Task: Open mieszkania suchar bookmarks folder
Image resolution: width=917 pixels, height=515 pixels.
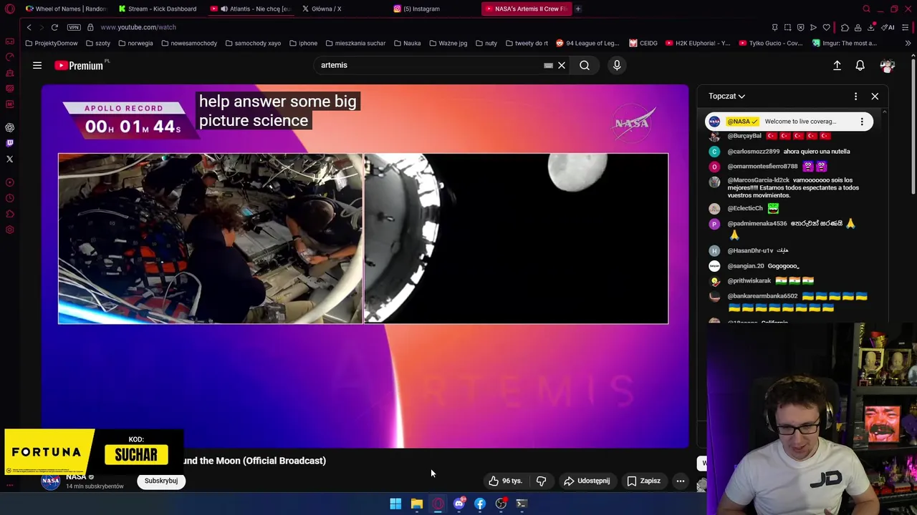Action: (x=355, y=43)
